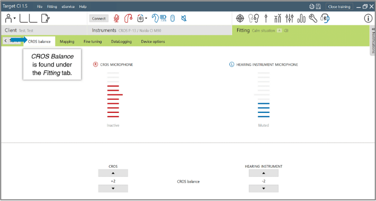Open the crosshair target icon
The image size is (376, 201).
(240, 18)
